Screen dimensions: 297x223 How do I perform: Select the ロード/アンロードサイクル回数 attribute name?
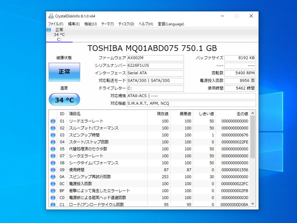pyautogui.click(x=96, y=205)
